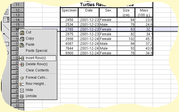179x112 pixels.
Task: Click the list box tool icon in sidebar
Action: point(6,20)
